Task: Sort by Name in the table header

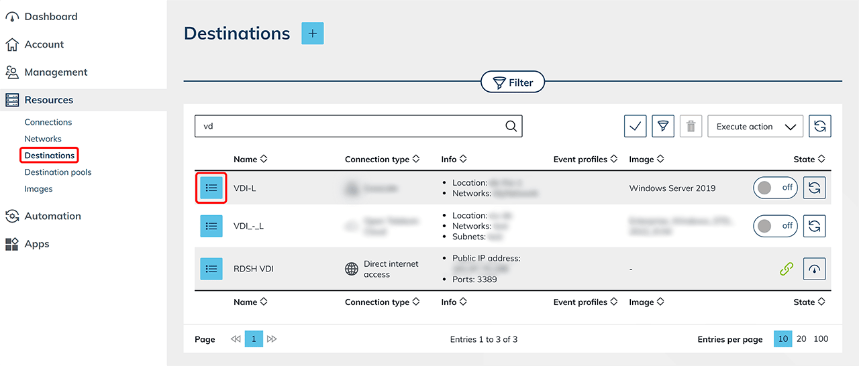Action: click(250, 160)
